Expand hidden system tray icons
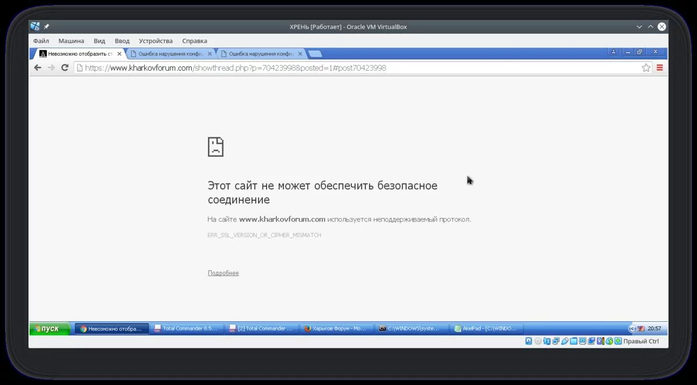The image size is (697, 385). 633,329
